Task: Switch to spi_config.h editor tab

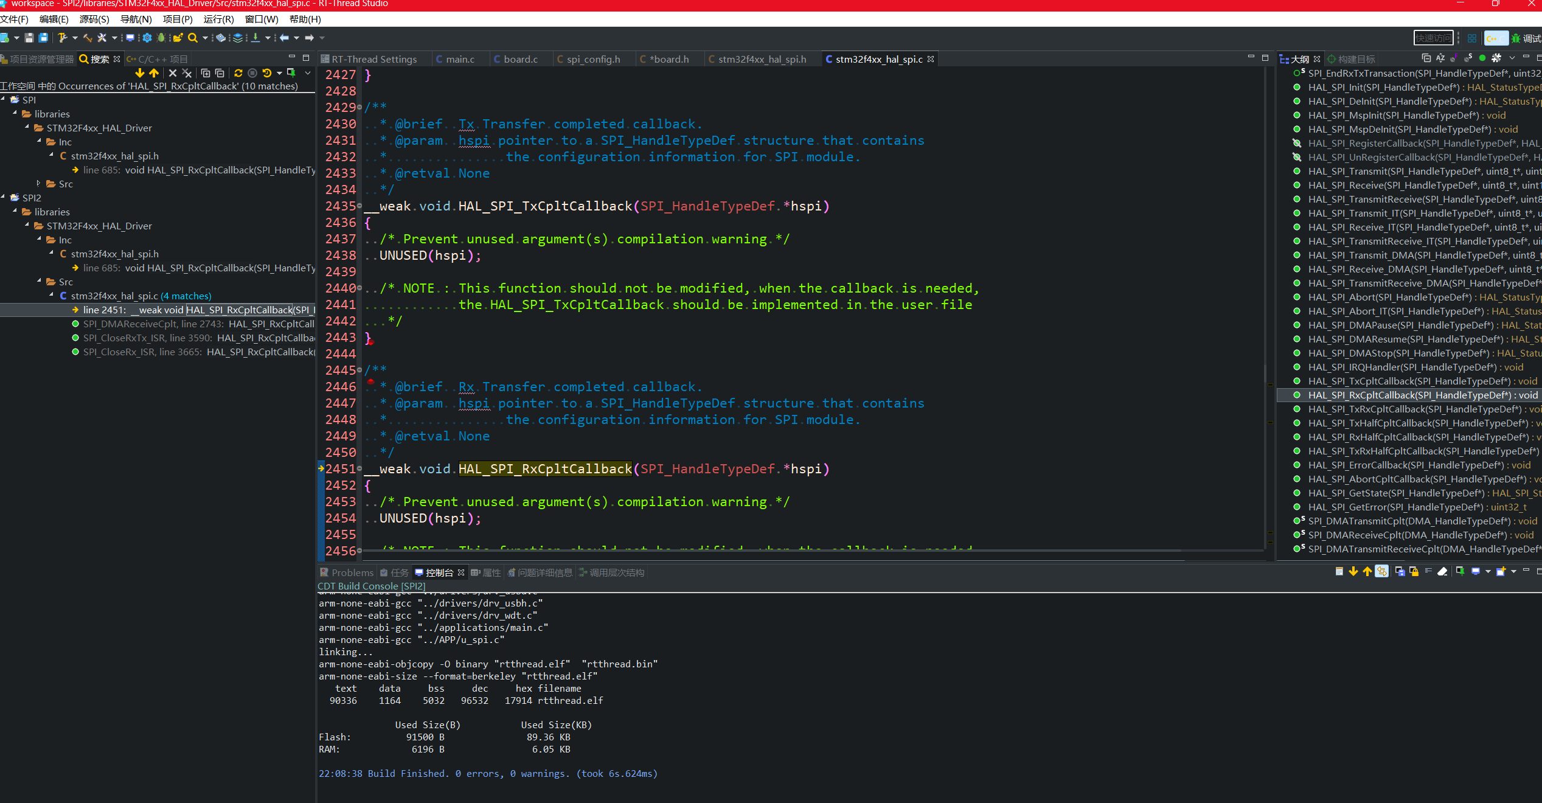Action: point(593,59)
